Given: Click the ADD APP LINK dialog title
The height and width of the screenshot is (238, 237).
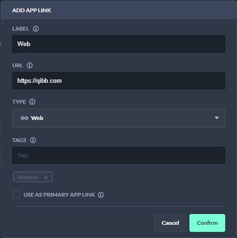Looking at the screenshot, I should tap(32, 10).
